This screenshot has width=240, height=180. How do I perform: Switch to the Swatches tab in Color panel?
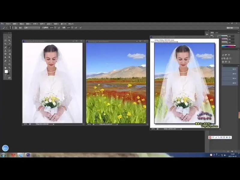tap(217, 33)
